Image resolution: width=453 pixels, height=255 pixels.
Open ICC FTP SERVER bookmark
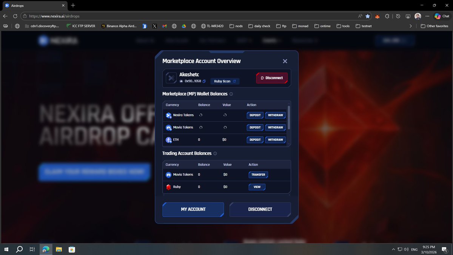pyautogui.click(x=81, y=26)
